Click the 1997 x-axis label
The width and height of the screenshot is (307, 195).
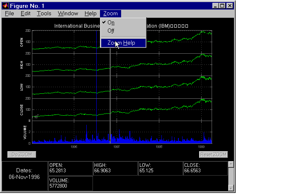117,147
